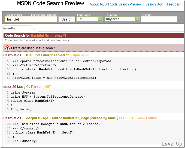Select the Any area combo box
This screenshot has width=185, height=148.
[122, 19]
